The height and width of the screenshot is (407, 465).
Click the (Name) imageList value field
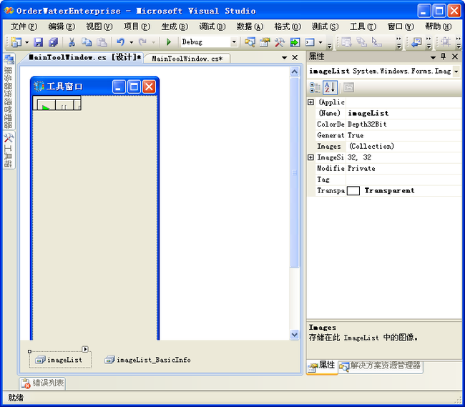403,113
